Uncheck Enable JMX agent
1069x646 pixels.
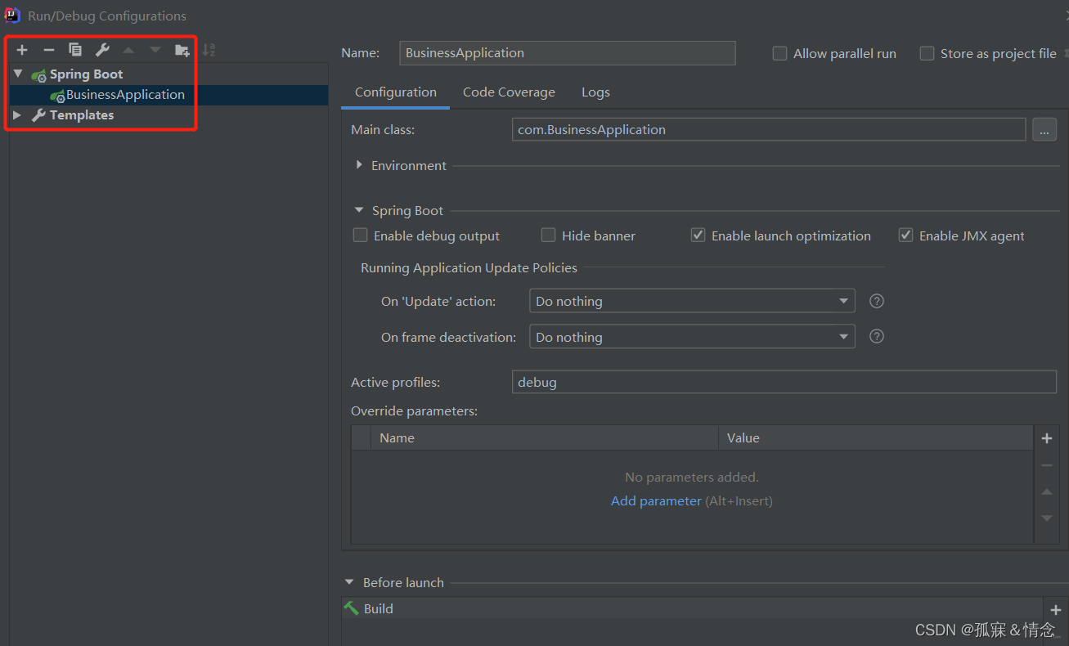tap(905, 236)
